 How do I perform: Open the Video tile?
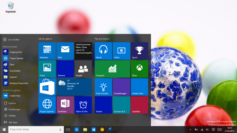pyautogui.click(x=121, y=51)
